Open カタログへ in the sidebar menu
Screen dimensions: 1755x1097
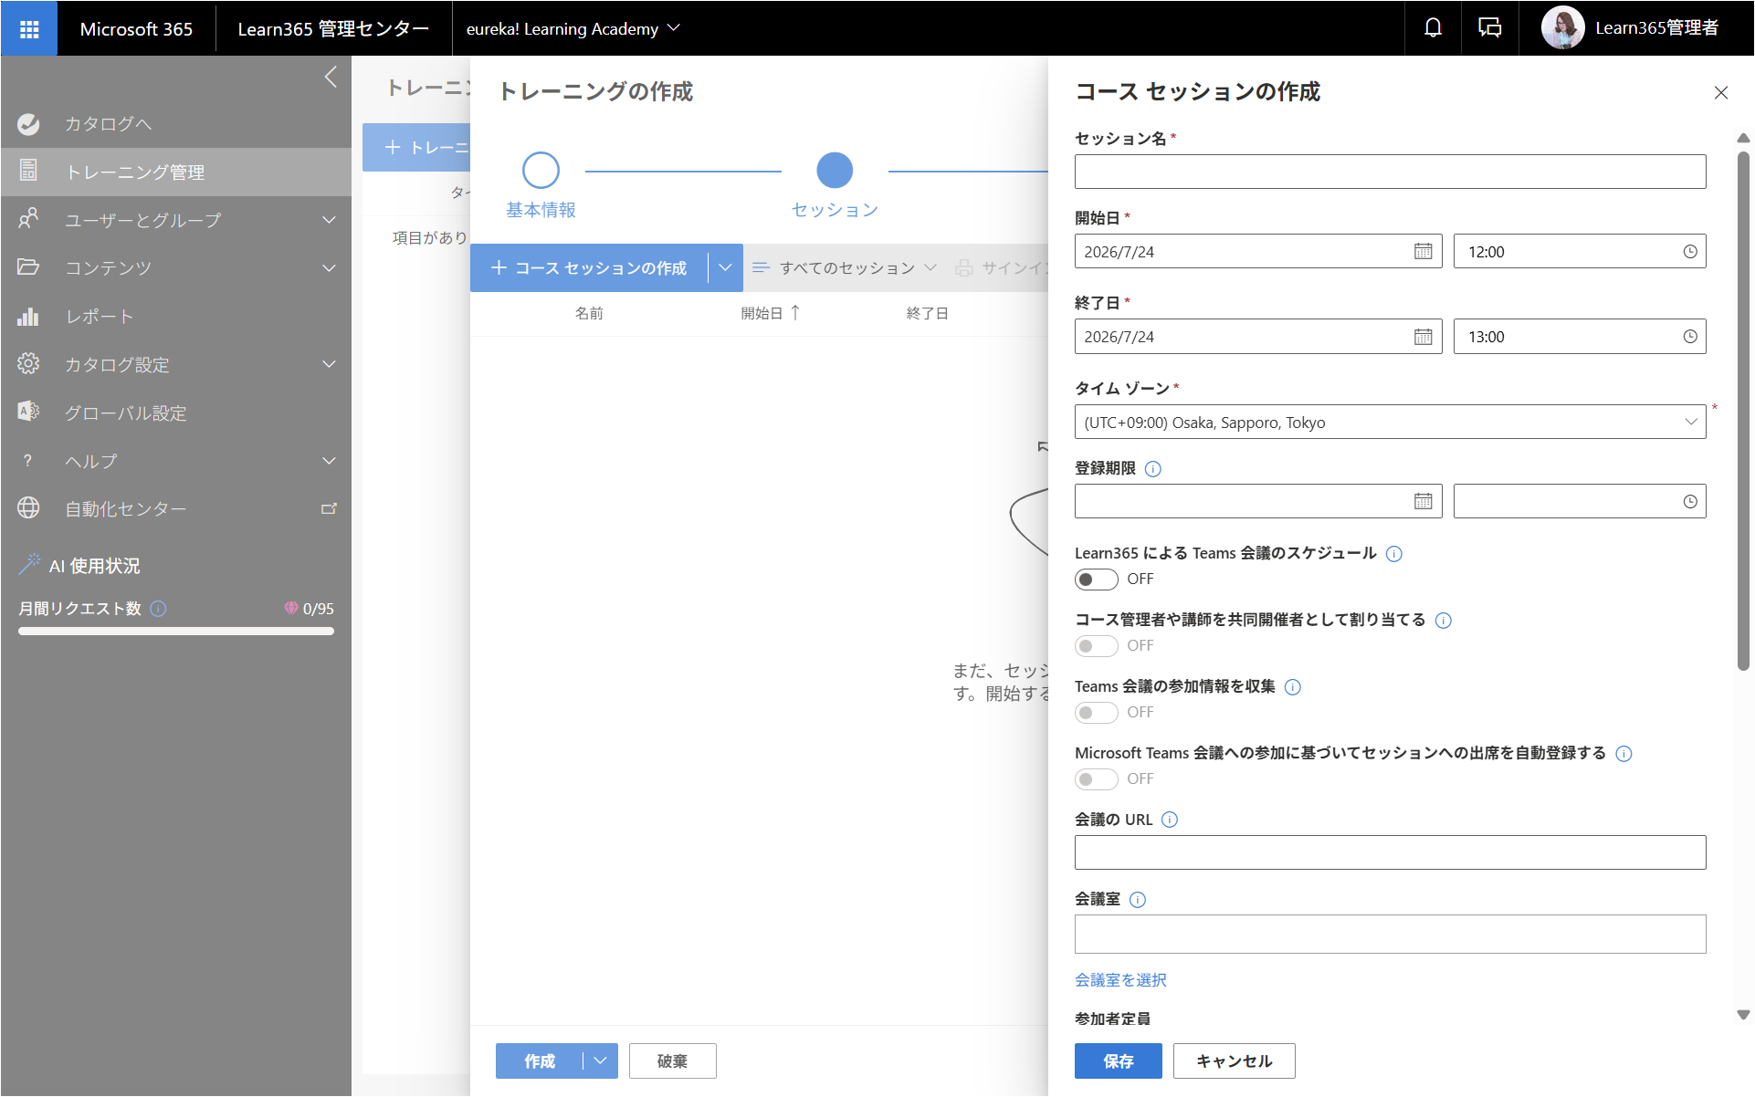click(x=176, y=124)
